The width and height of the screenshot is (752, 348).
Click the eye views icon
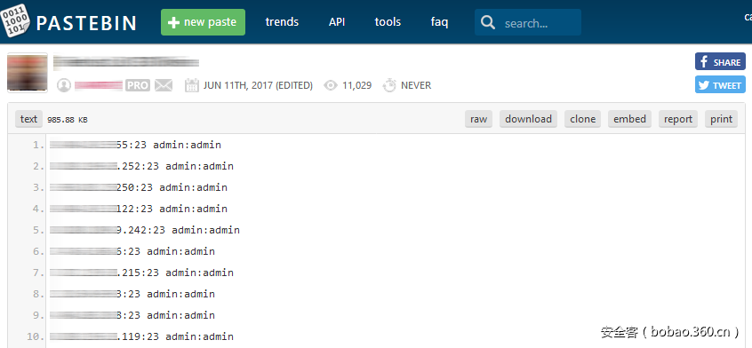pos(331,86)
